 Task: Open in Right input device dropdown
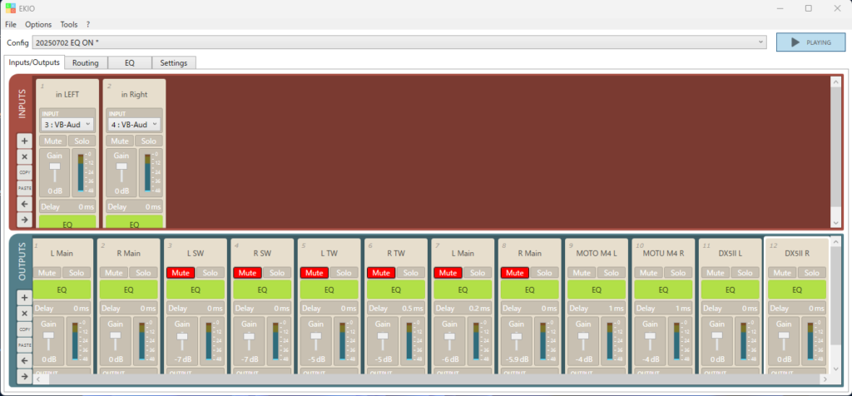point(134,125)
